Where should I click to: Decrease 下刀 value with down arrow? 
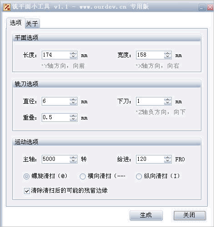pyautogui.click(x=168, y=103)
